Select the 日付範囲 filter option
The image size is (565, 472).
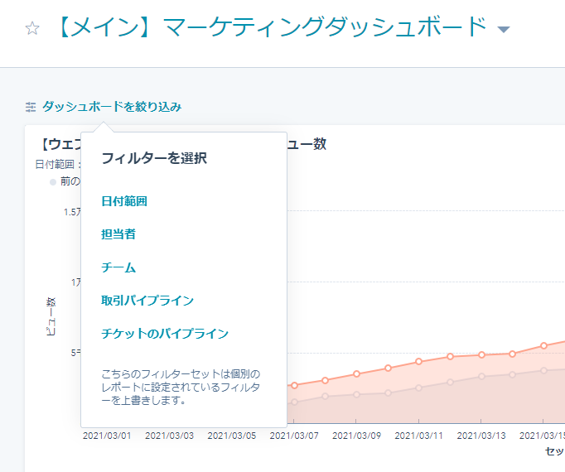pos(123,201)
